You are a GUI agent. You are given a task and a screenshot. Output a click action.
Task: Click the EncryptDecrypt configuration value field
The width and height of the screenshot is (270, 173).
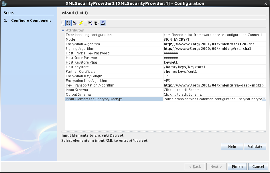(213, 99)
